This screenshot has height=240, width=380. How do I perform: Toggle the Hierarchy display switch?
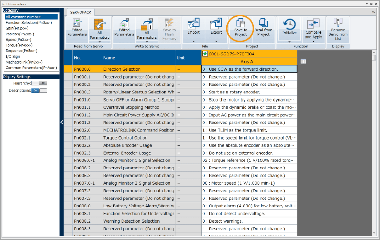(39, 83)
